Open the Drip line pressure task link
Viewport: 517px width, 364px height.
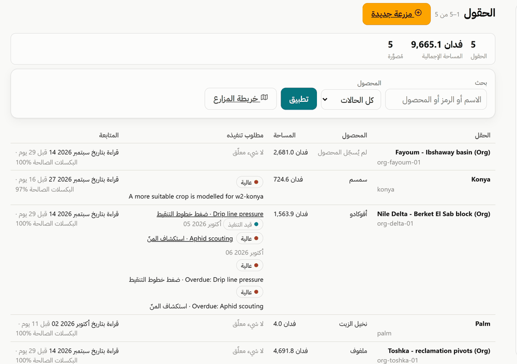pos(210,214)
